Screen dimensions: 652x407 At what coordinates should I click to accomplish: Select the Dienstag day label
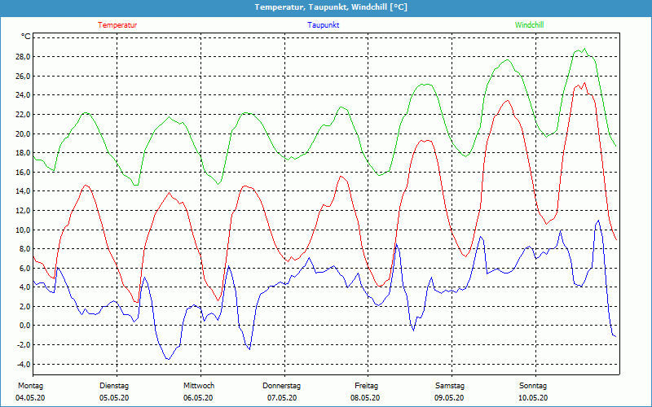[114, 386]
